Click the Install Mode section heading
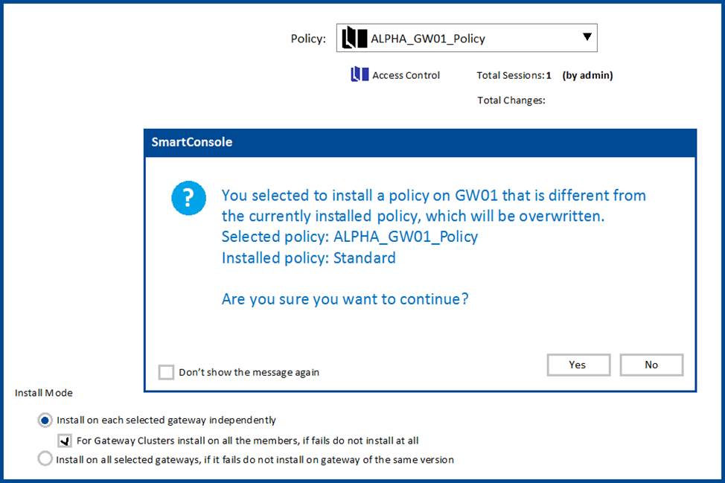 [44, 393]
